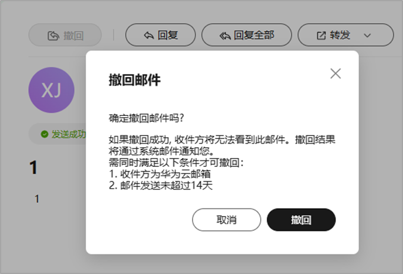
Task: Click the 发送成功 status label
Action: click(69, 134)
